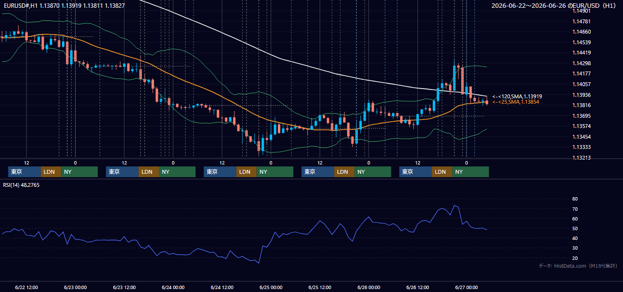623x292 pixels.
Task: Click the RSI scale value 30
Action: click(575, 248)
